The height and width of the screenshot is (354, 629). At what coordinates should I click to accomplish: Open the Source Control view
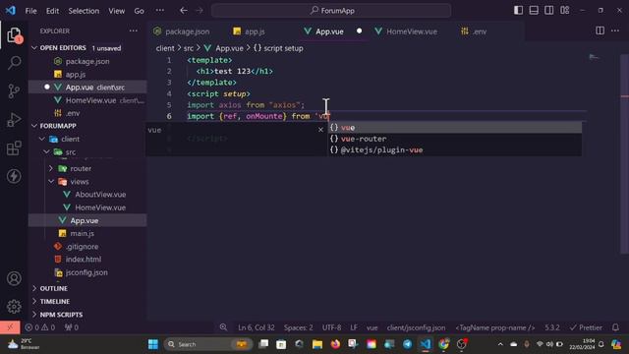(14, 91)
